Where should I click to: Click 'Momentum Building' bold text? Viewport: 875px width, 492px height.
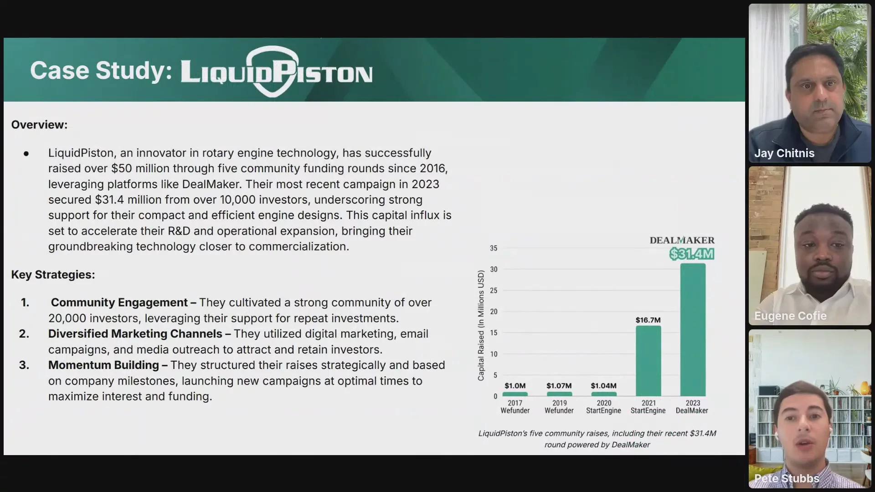[x=103, y=365]
